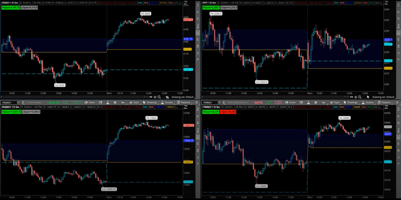
Task: Toggle the N side tab on /ES chart
Action: (x=198, y=59)
